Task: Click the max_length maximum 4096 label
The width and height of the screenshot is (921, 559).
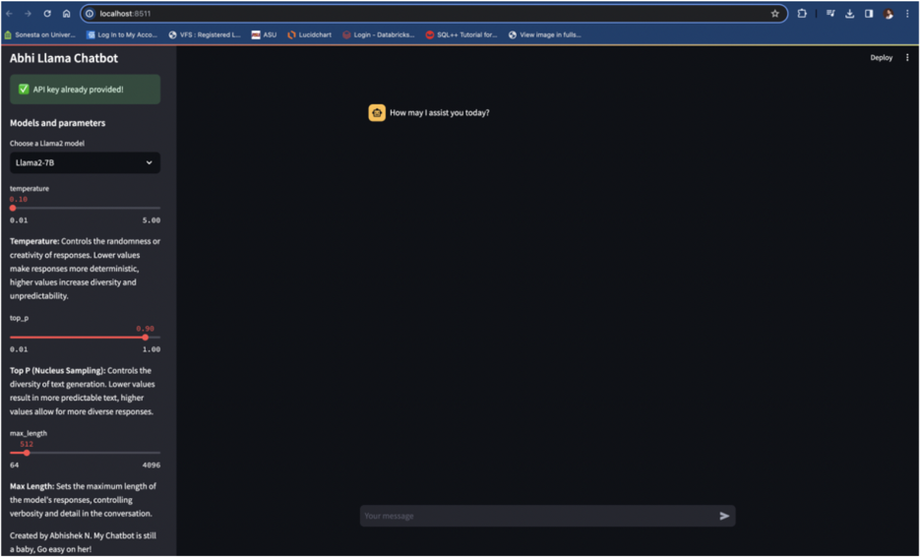Action: 151,466
